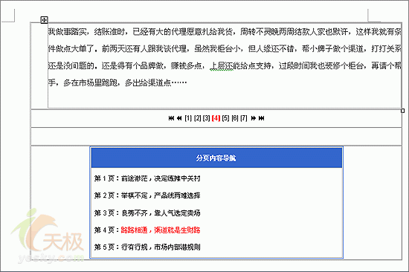Open 第 3 页 良莠不齐 entry

(147, 213)
